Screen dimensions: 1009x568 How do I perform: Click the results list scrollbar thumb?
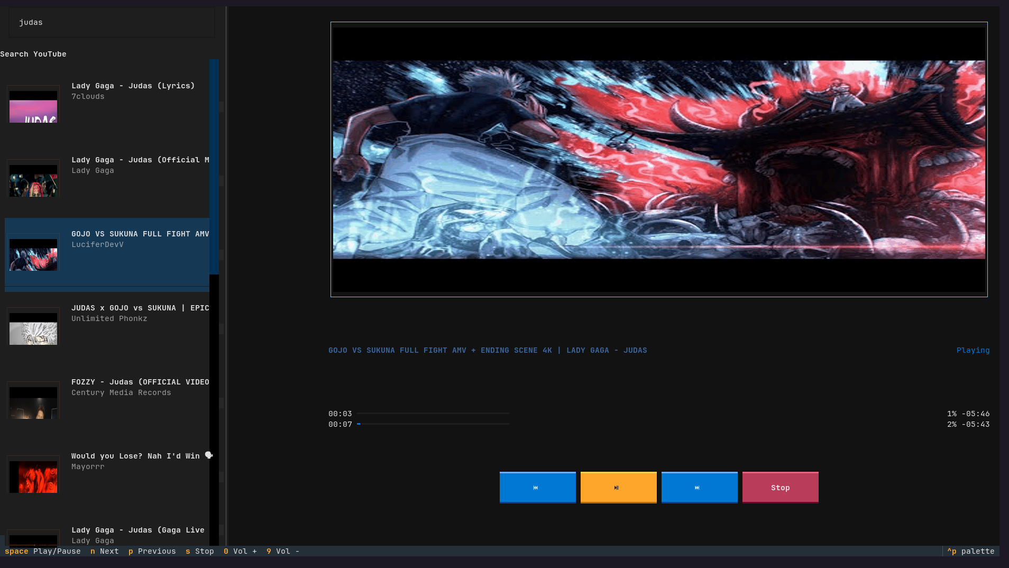(214, 167)
